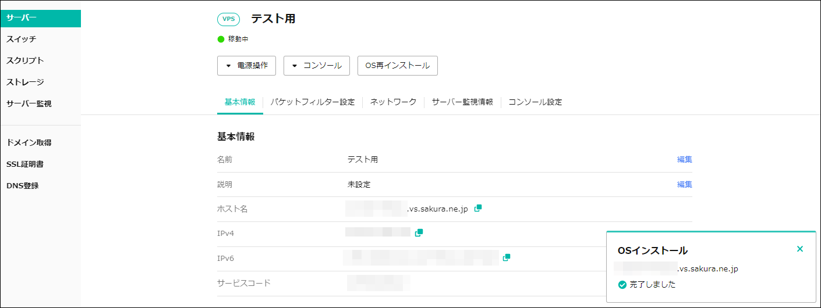
Task: Select サーバー in the sidebar
Action: click(40, 18)
